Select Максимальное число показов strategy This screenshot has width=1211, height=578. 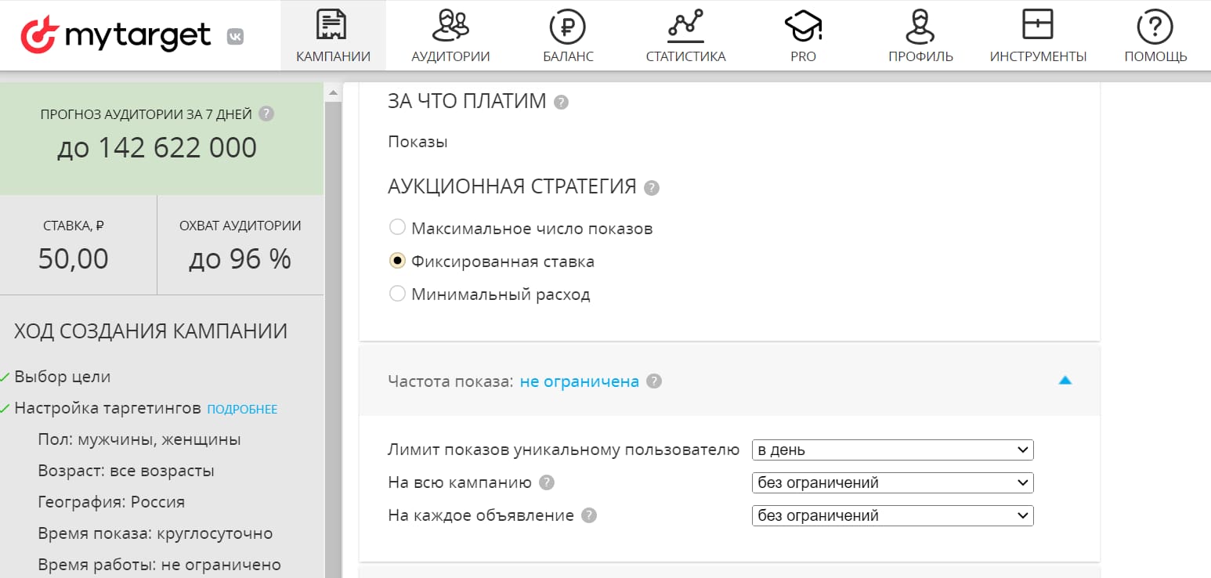click(x=397, y=227)
